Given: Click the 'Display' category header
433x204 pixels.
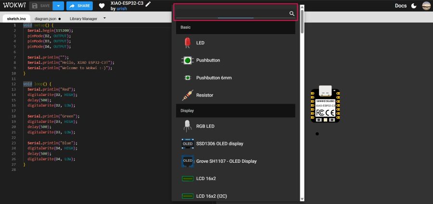Looking at the screenshot, I should click(x=236, y=110).
